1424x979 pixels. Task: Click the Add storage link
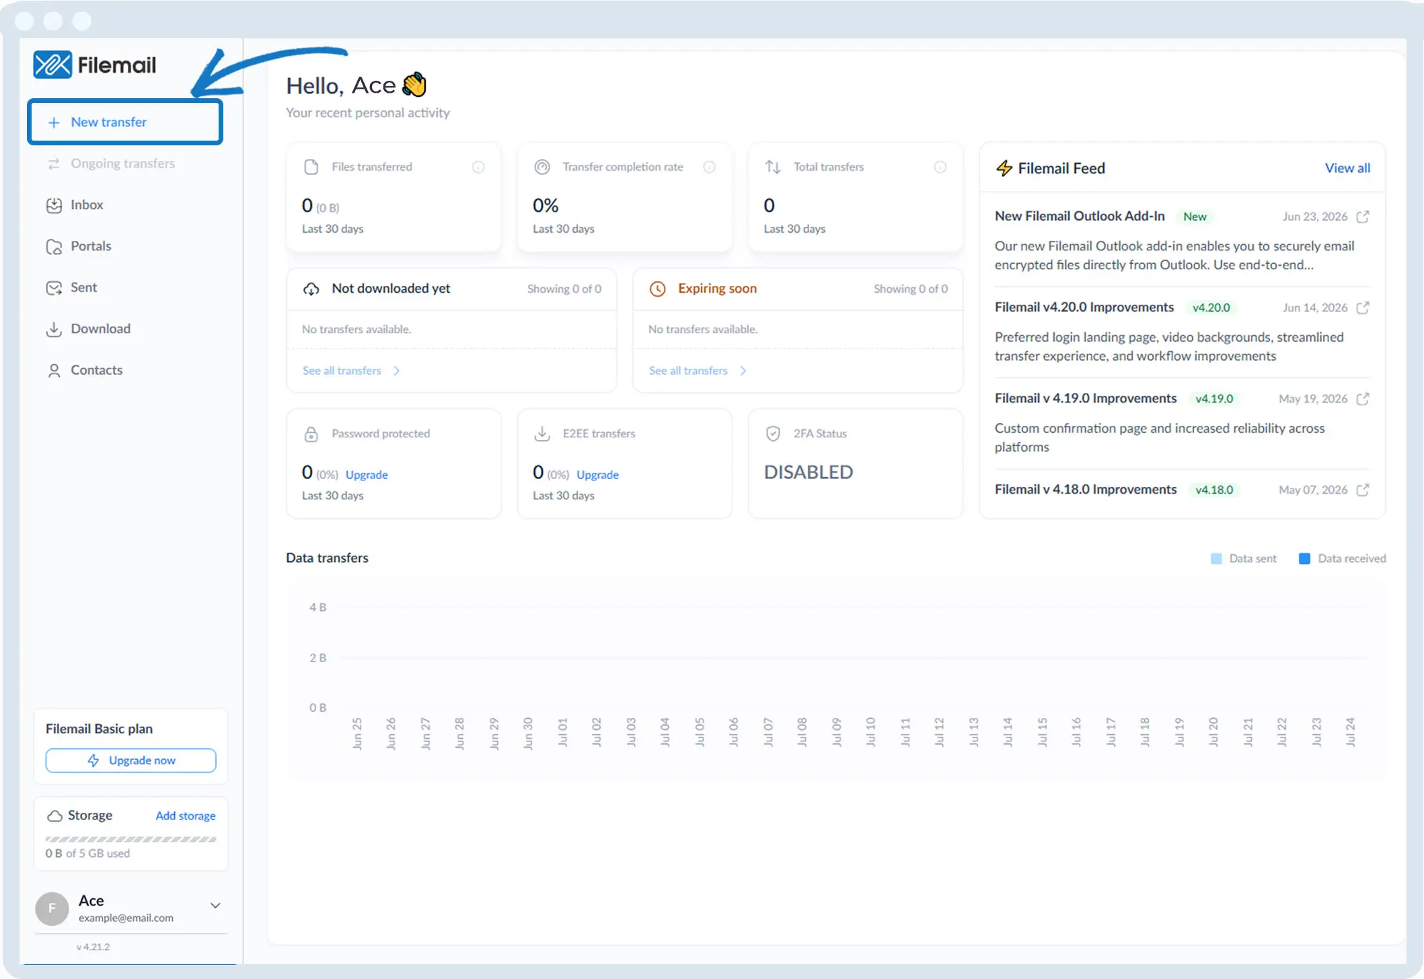point(186,815)
